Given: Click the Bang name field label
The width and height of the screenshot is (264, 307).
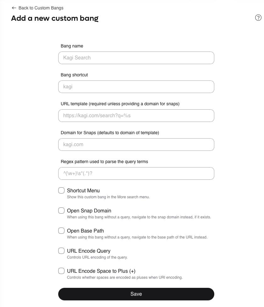Looking at the screenshot, I should pyautogui.click(x=72, y=46).
